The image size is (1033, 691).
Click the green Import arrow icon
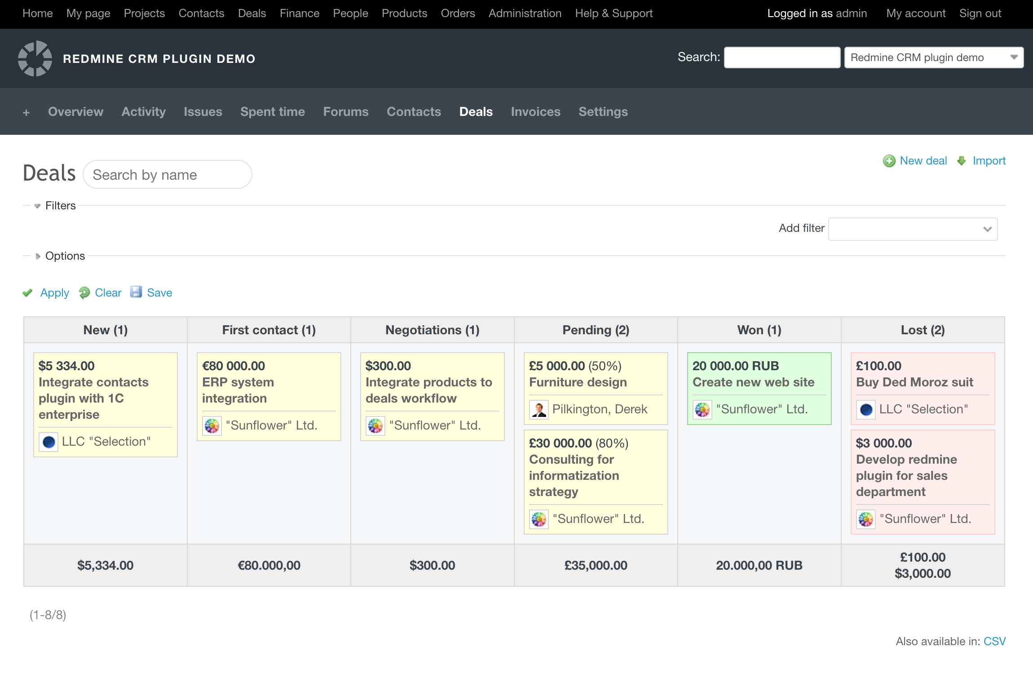[x=962, y=161]
